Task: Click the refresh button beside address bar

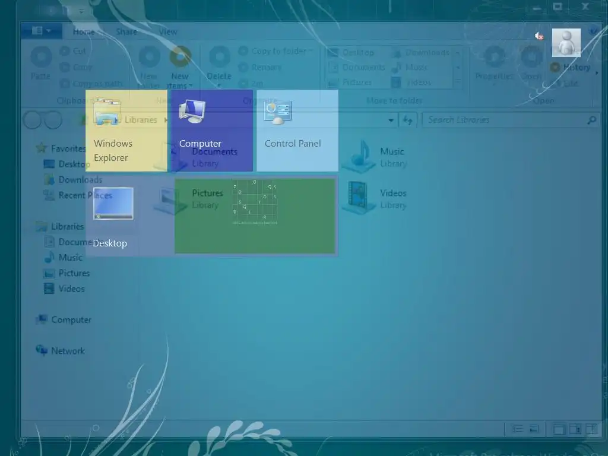Action: pos(407,120)
